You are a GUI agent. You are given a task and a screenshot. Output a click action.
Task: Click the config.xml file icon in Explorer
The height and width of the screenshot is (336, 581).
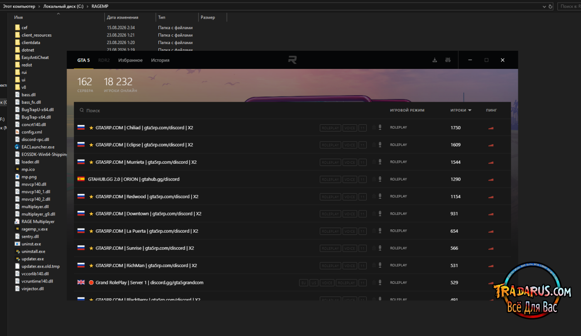click(x=17, y=132)
